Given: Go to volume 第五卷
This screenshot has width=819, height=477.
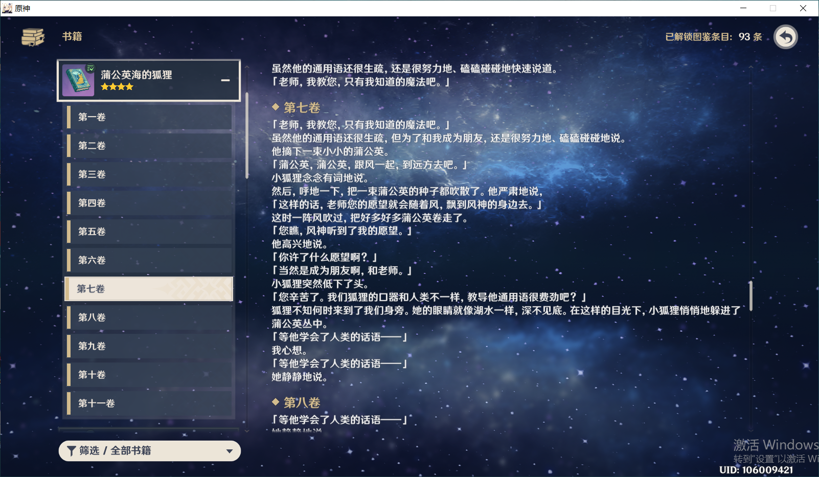Looking at the screenshot, I should [149, 232].
